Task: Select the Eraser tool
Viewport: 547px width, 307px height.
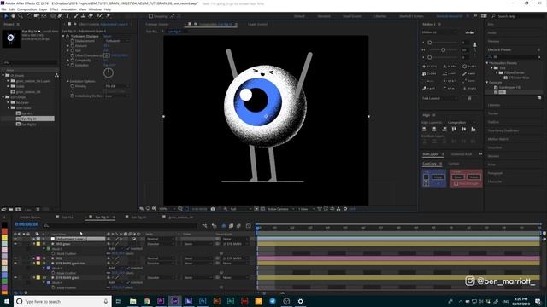Action: (x=91, y=16)
